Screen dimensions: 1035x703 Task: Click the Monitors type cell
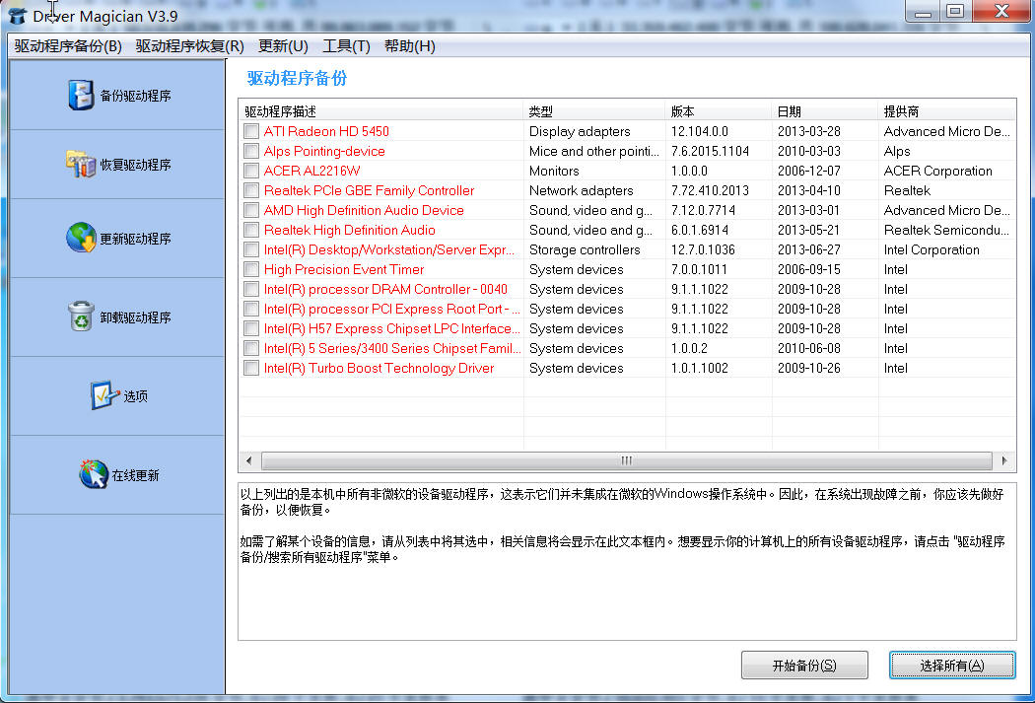[554, 171]
